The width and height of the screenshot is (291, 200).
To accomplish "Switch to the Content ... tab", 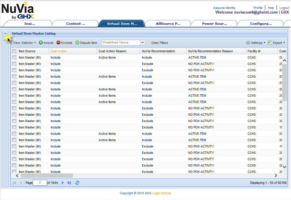I will tap(76, 24).
